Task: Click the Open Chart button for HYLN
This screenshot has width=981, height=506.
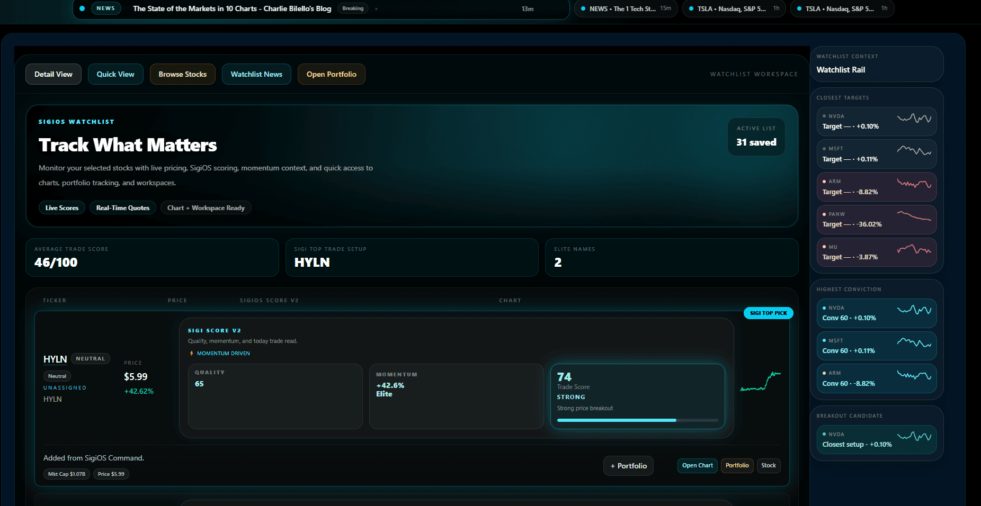Action: 698,466
